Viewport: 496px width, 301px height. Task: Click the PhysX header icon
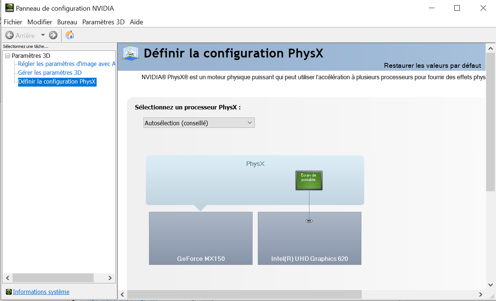click(x=131, y=53)
